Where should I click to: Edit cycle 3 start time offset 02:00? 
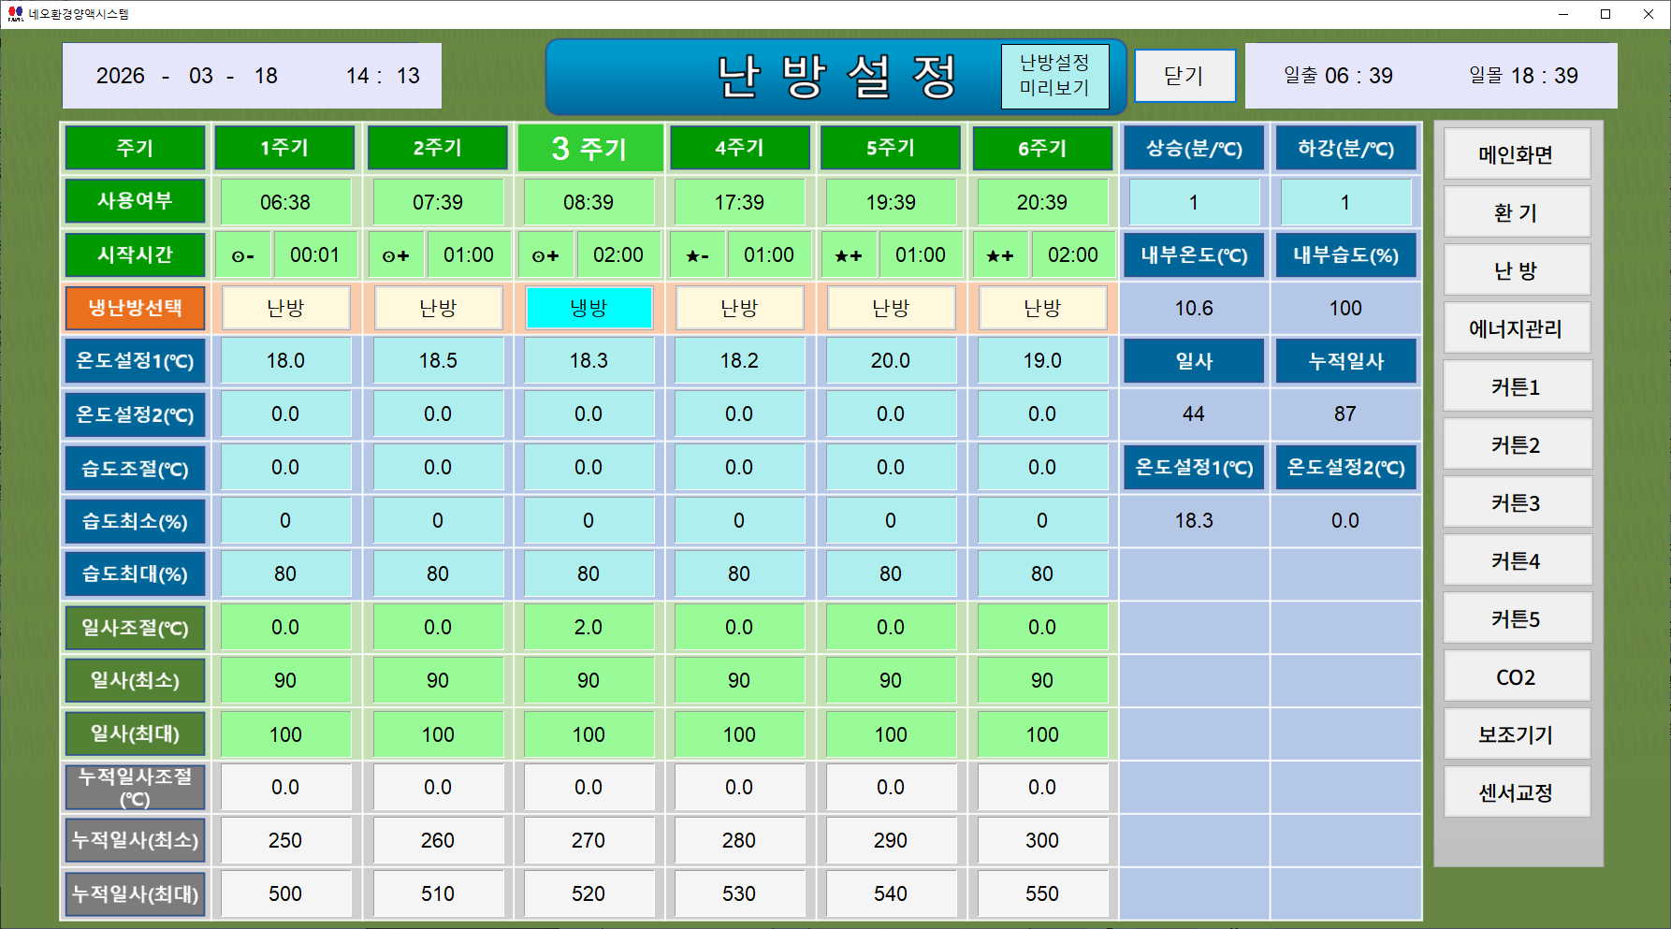[618, 255]
